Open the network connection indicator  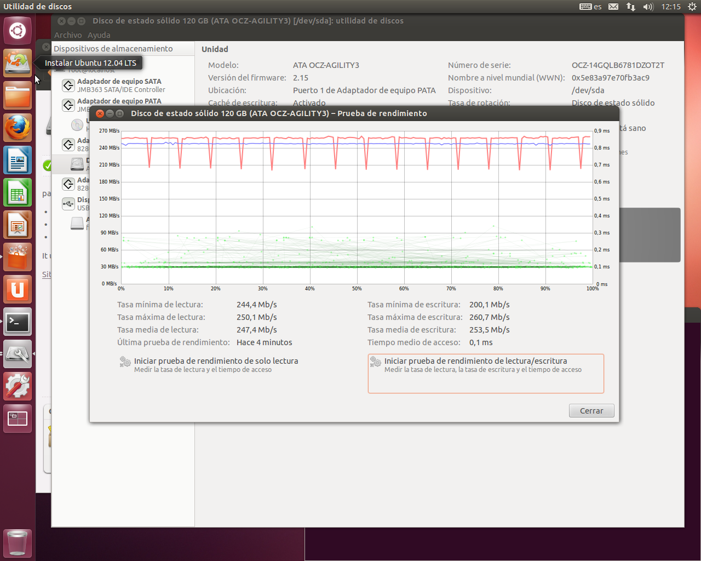pyautogui.click(x=631, y=7)
